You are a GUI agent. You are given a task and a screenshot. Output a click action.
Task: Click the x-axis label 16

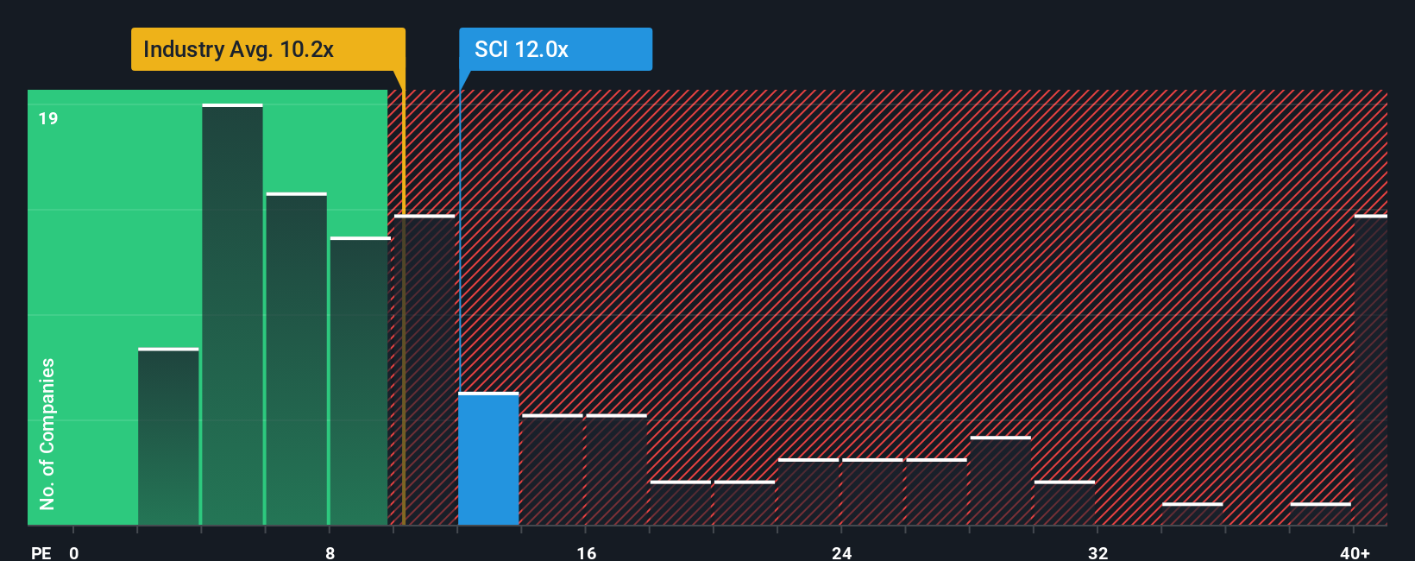pos(586,552)
